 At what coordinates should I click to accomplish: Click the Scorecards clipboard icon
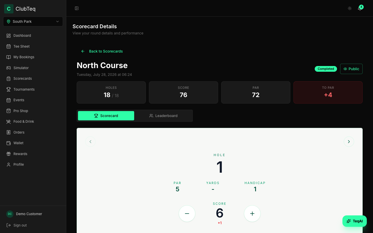[x=9, y=79]
